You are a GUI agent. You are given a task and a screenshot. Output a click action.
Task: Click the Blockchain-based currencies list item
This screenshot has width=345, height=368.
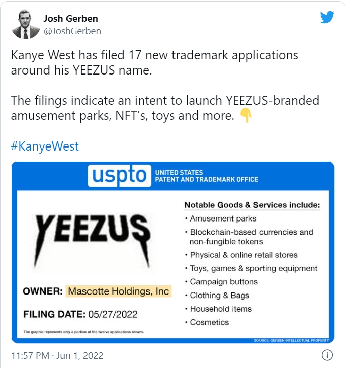click(251, 237)
